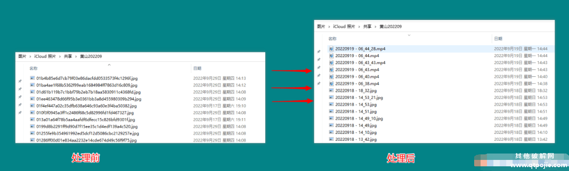Click the sort arrow above 名称 in left window
The image size is (569, 171).
click(x=109, y=64)
